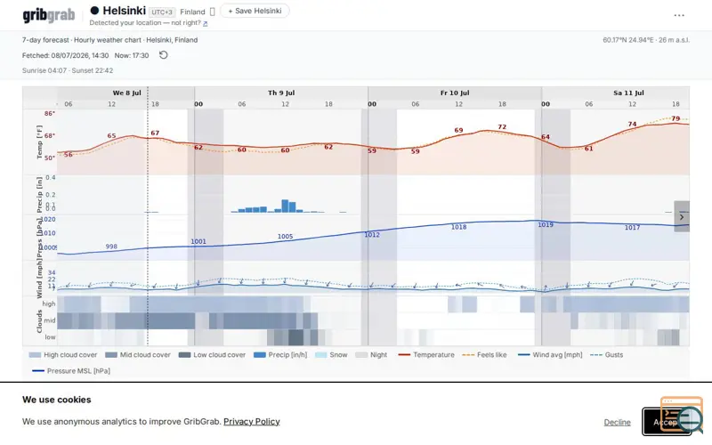Decline the cookies

[x=617, y=422]
